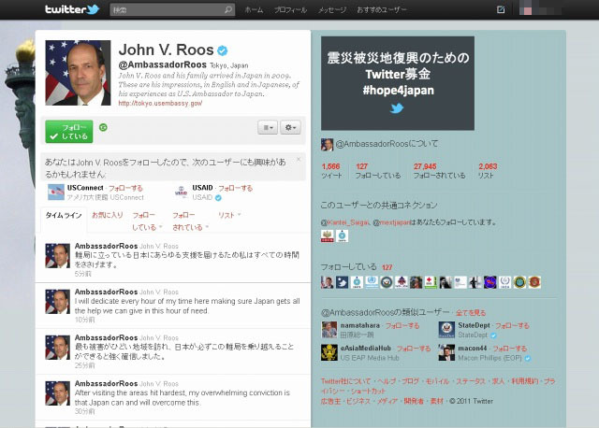Screen dimensions: 599x428
Task: Select the タイムライン tab
Action: coord(64,216)
